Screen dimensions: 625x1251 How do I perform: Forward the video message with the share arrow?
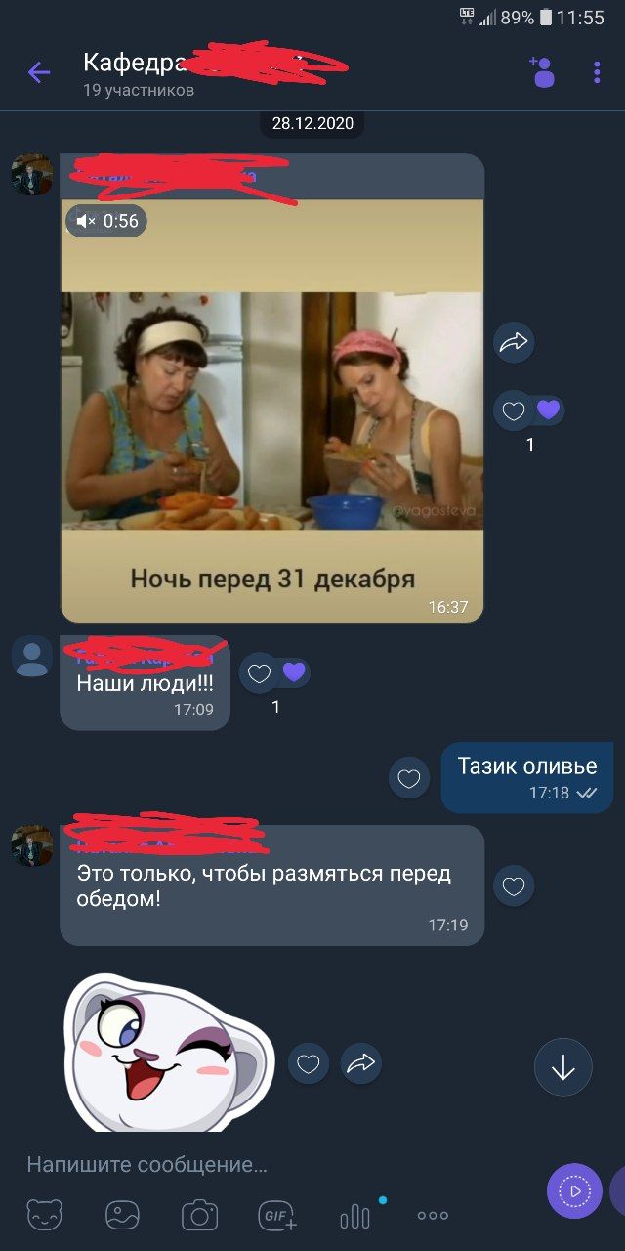[514, 342]
